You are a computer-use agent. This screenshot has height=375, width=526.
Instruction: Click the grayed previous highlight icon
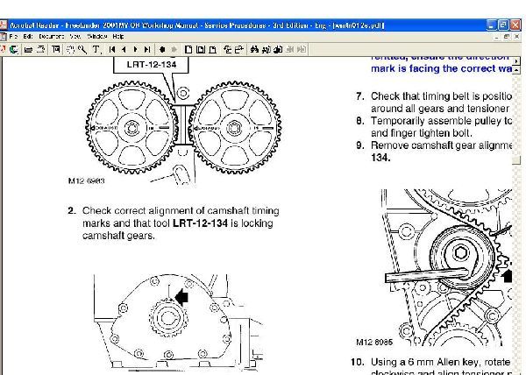(290, 50)
